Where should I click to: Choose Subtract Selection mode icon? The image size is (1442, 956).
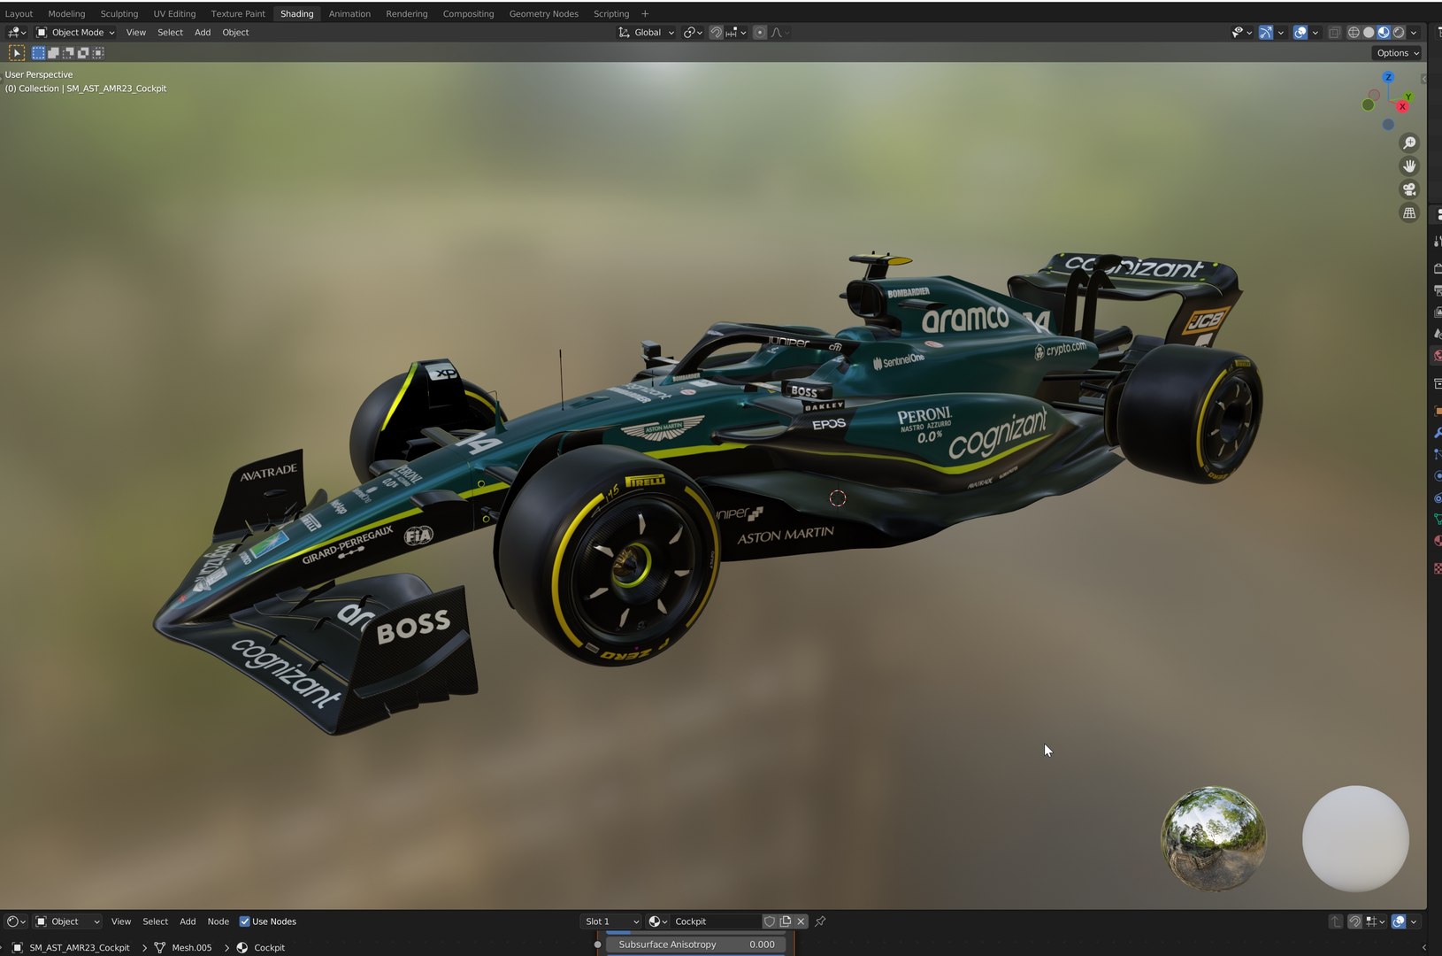click(68, 53)
